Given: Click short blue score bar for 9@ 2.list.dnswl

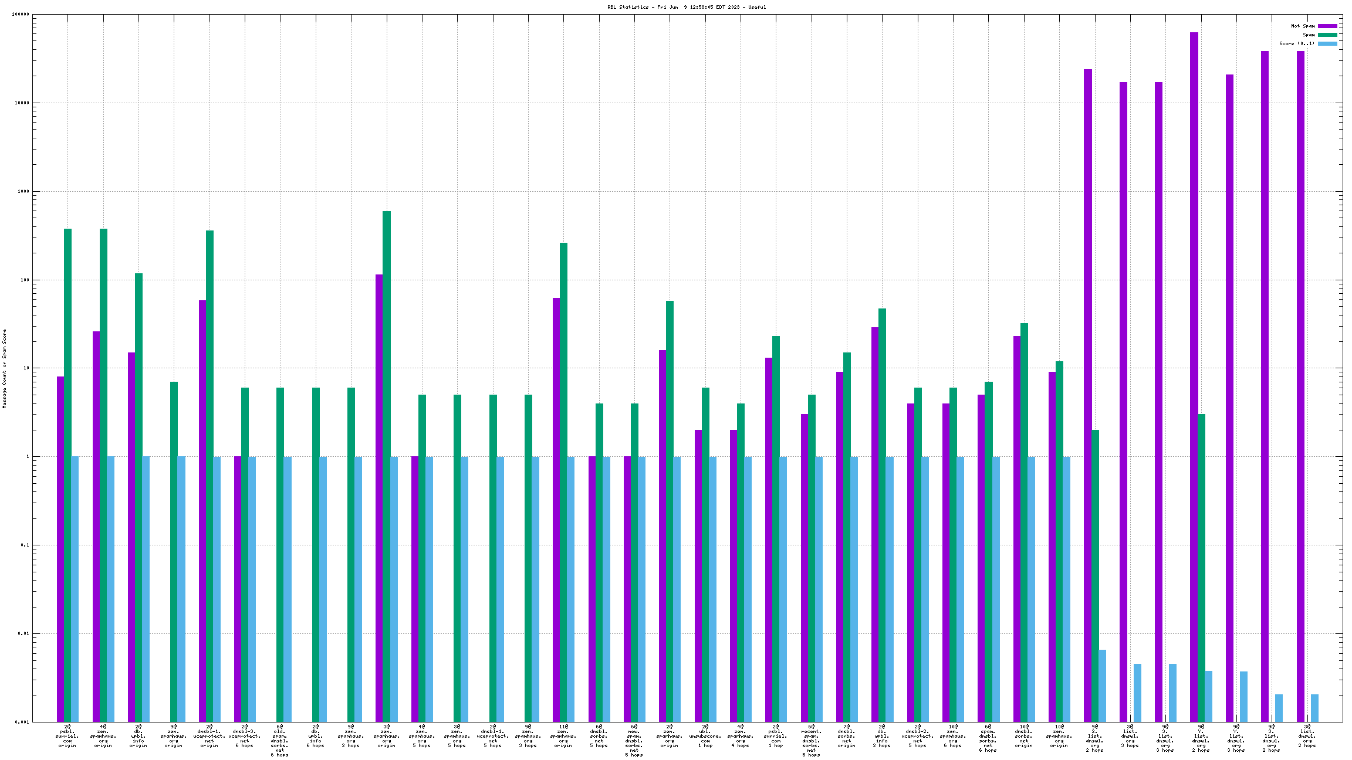Looking at the screenshot, I should (x=1102, y=685).
